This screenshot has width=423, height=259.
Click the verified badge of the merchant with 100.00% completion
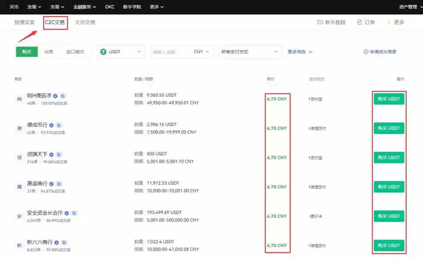coord(55,96)
